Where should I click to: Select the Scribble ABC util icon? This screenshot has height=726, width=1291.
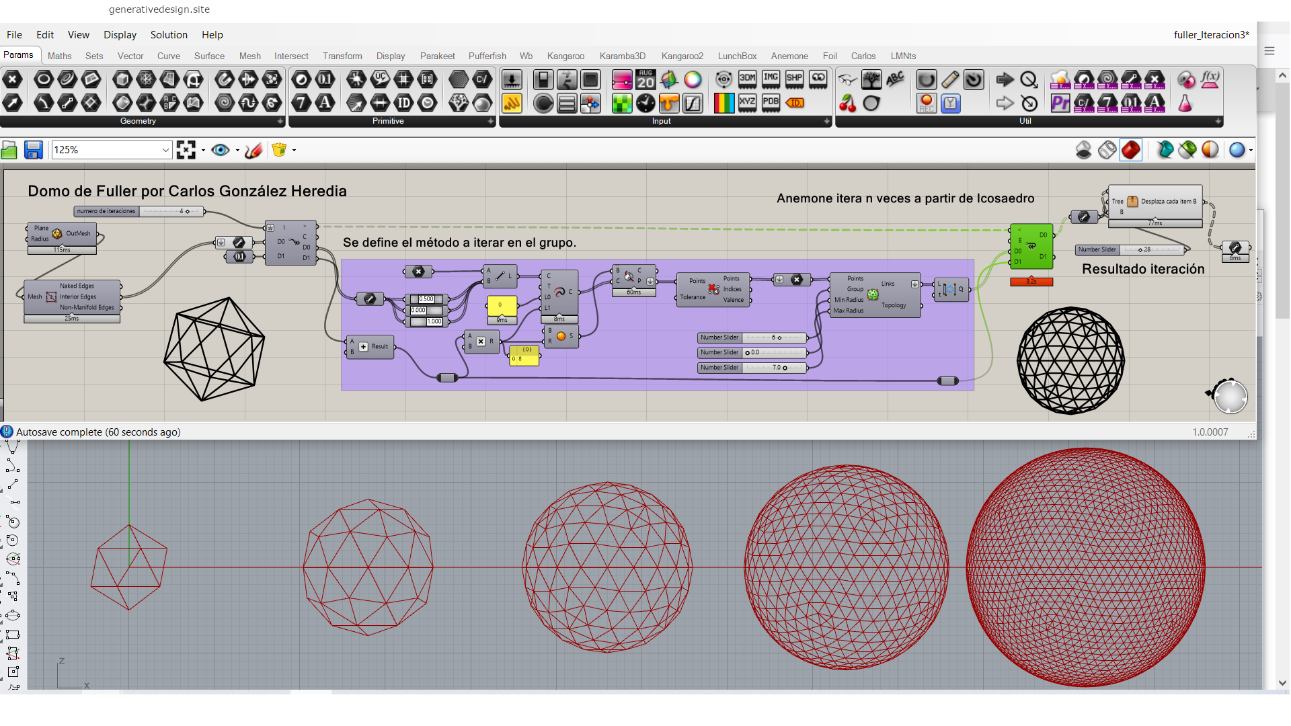point(895,80)
